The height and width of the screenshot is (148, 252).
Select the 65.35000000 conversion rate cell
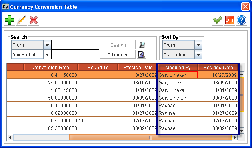[x=51, y=128]
